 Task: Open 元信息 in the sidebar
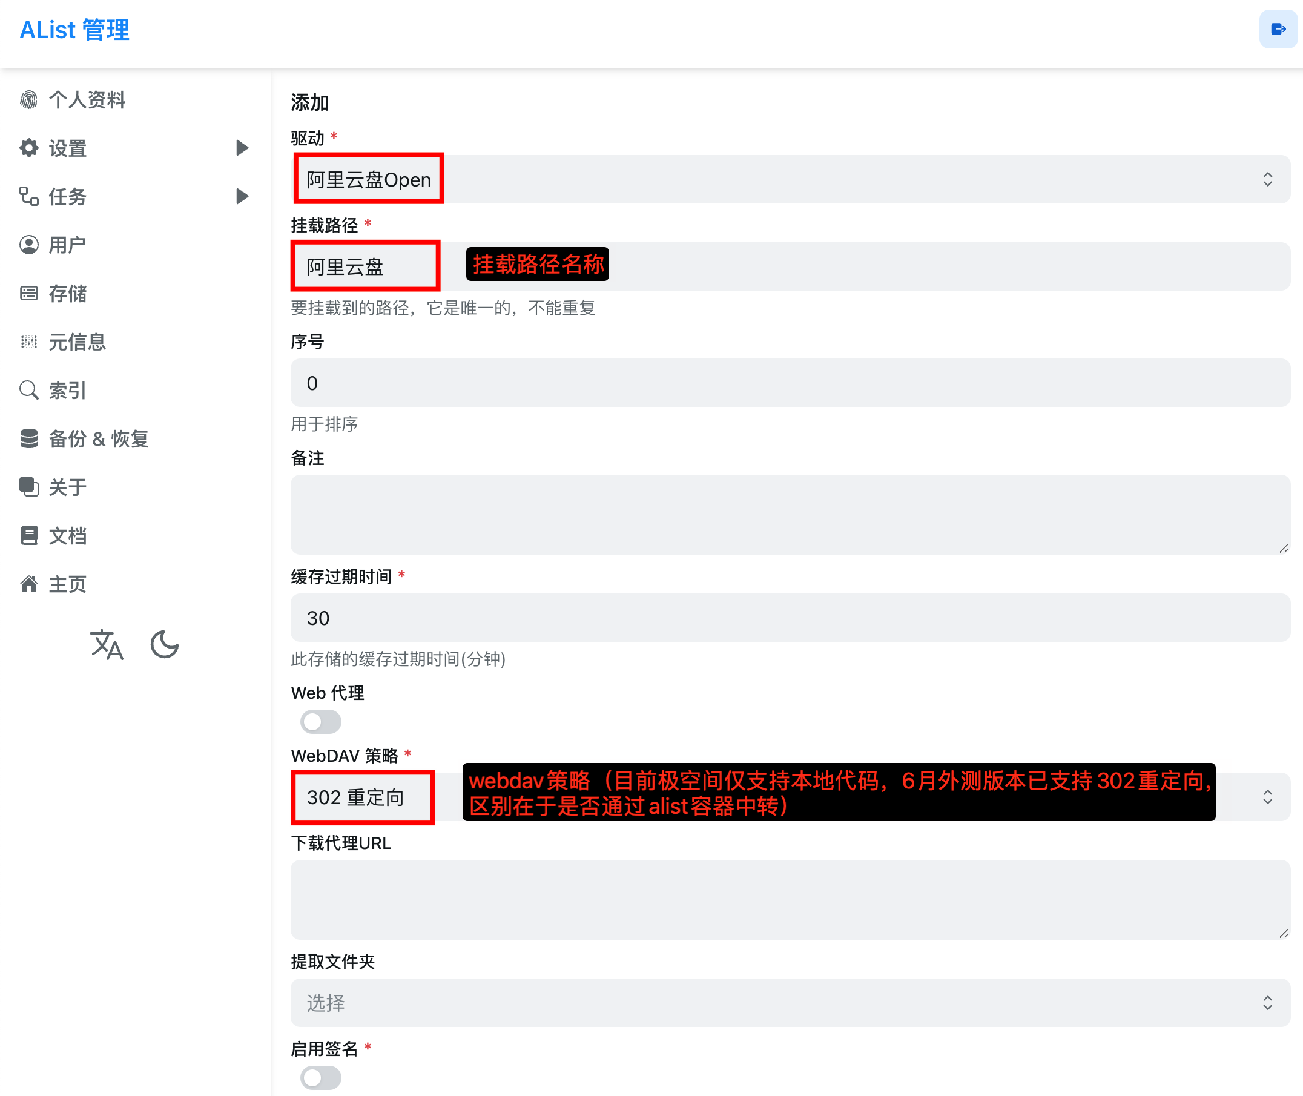(x=77, y=342)
